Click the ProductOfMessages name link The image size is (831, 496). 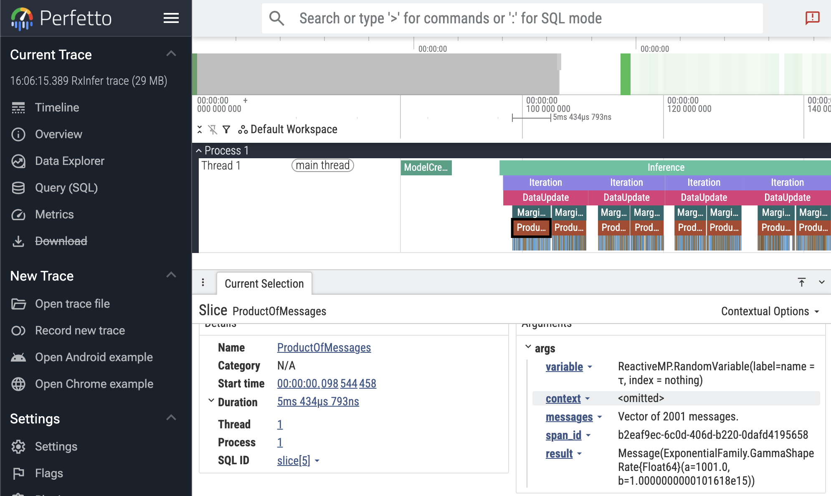pyautogui.click(x=324, y=348)
